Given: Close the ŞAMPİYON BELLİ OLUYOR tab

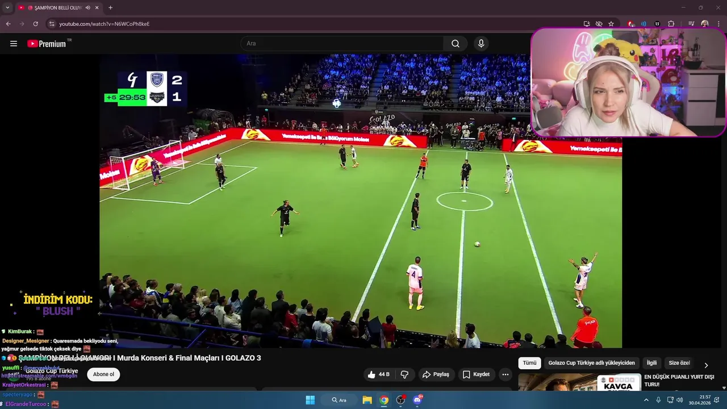Looking at the screenshot, I should [97, 8].
